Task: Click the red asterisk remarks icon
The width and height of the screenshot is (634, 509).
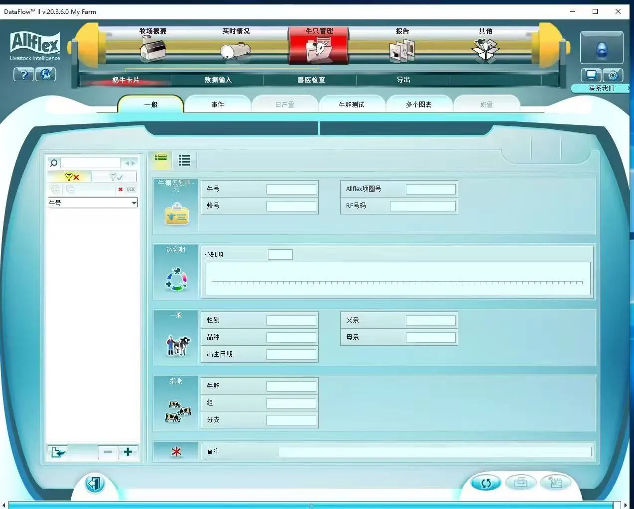Action: coord(176,452)
